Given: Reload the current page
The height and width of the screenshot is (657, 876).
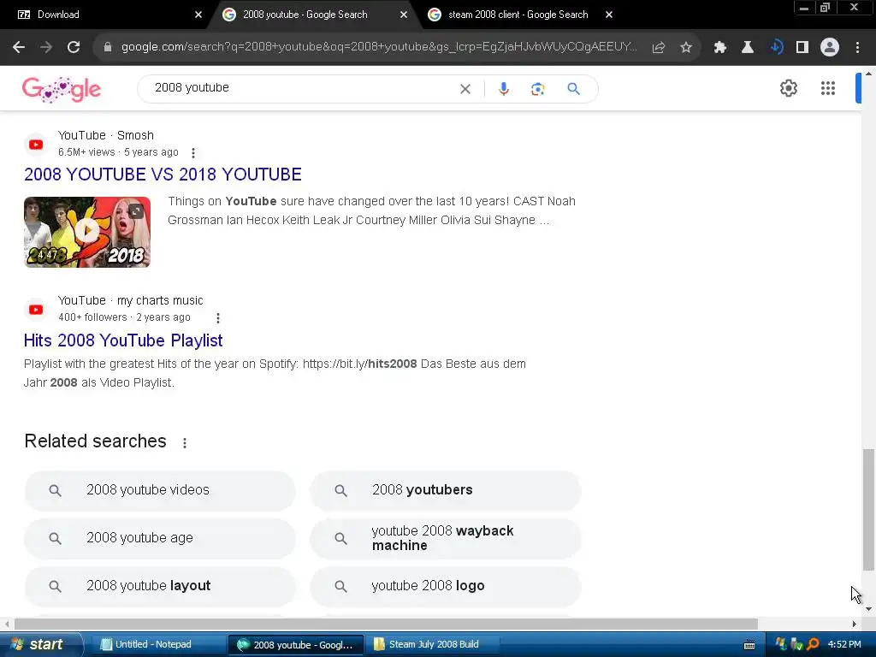Looking at the screenshot, I should pos(74,48).
